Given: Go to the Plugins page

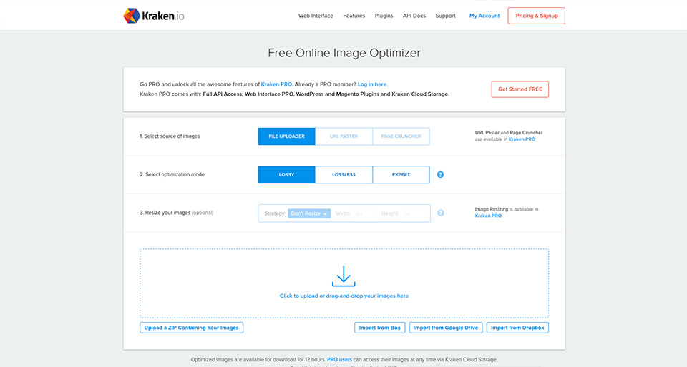Looking at the screenshot, I should [x=384, y=16].
